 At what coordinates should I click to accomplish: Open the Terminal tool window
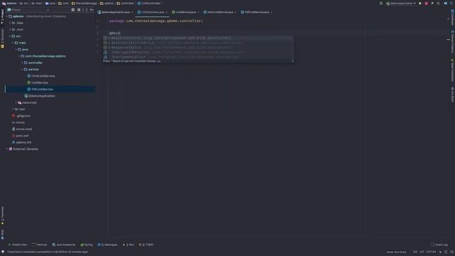click(x=40, y=245)
